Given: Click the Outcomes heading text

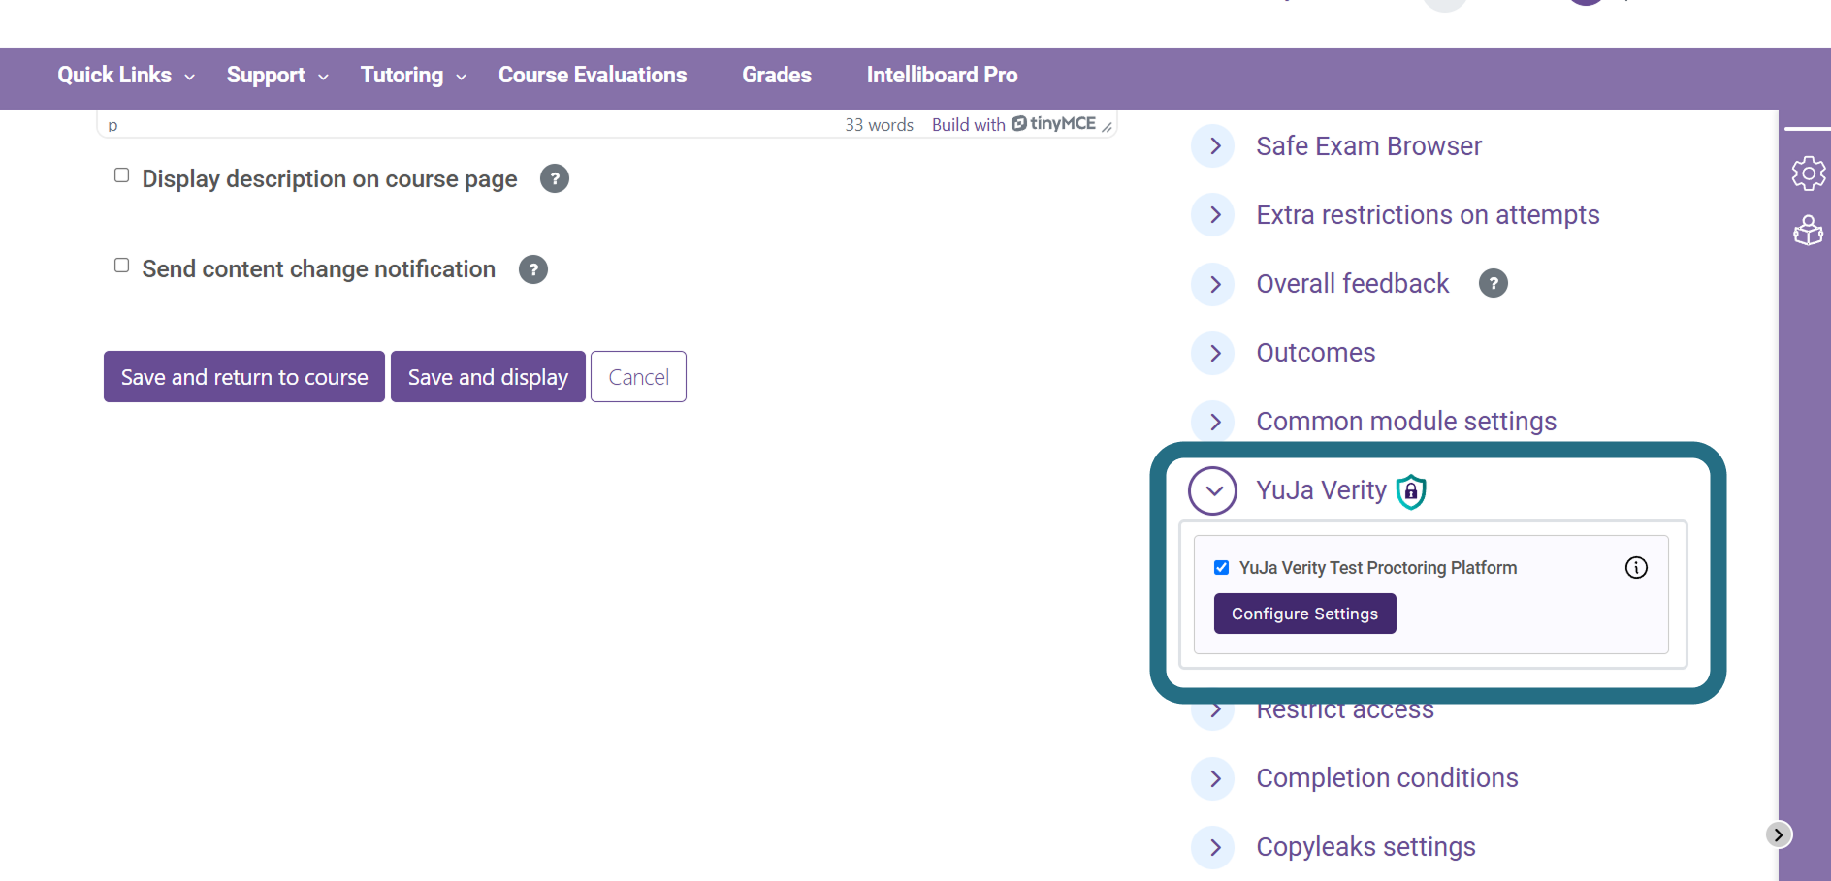Looking at the screenshot, I should click(1315, 353).
